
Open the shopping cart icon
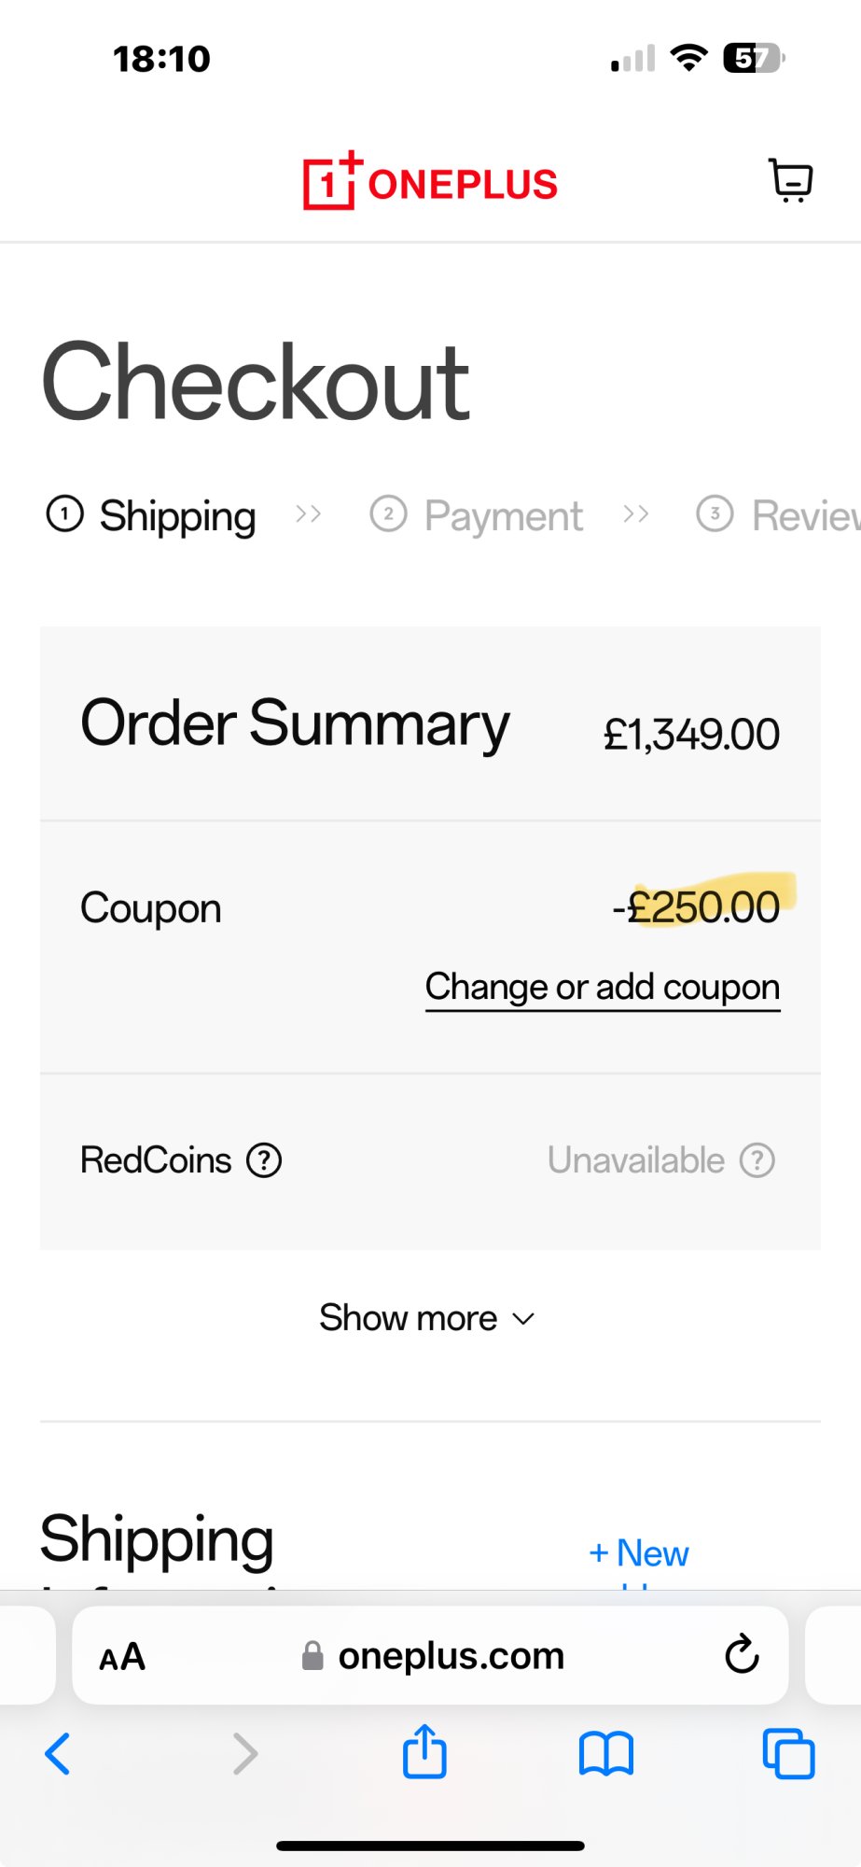(x=791, y=180)
